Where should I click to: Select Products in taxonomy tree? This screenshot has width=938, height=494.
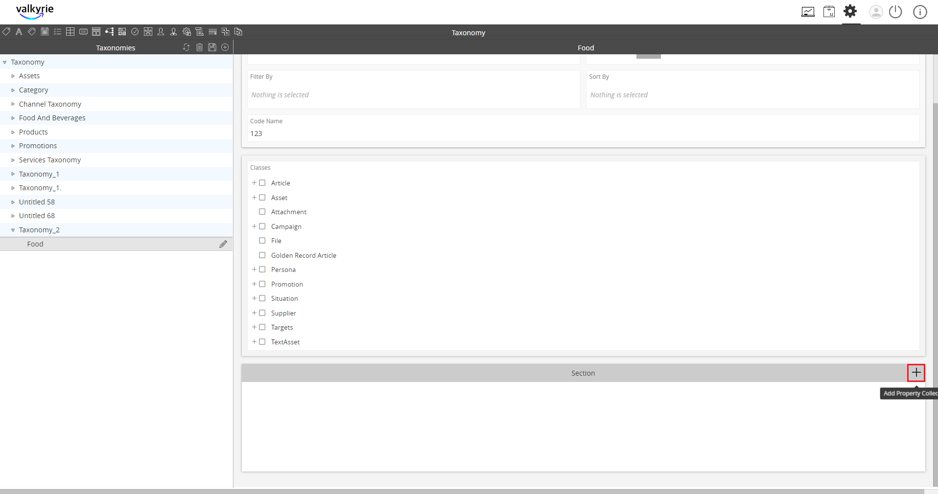point(33,132)
